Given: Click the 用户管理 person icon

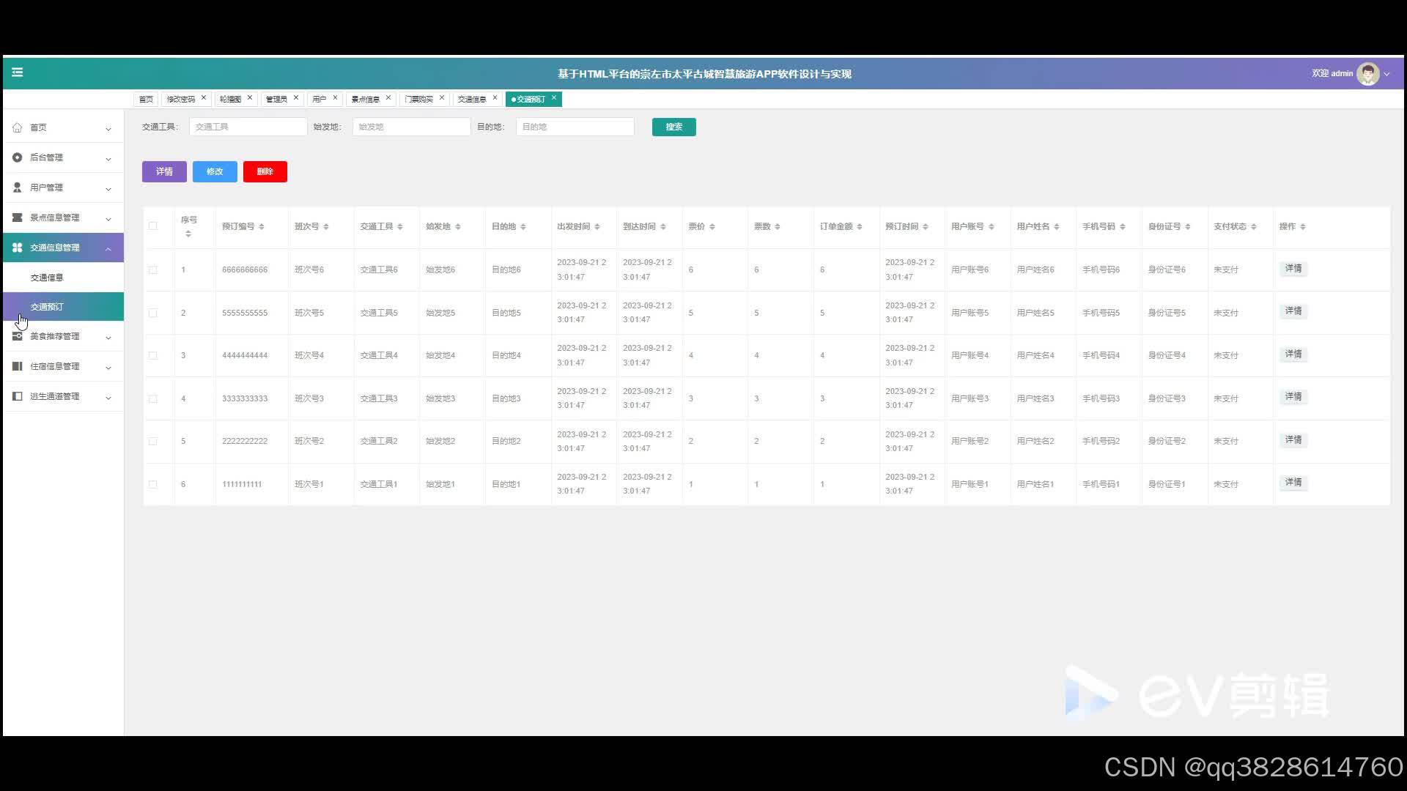Looking at the screenshot, I should coord(18,187).
